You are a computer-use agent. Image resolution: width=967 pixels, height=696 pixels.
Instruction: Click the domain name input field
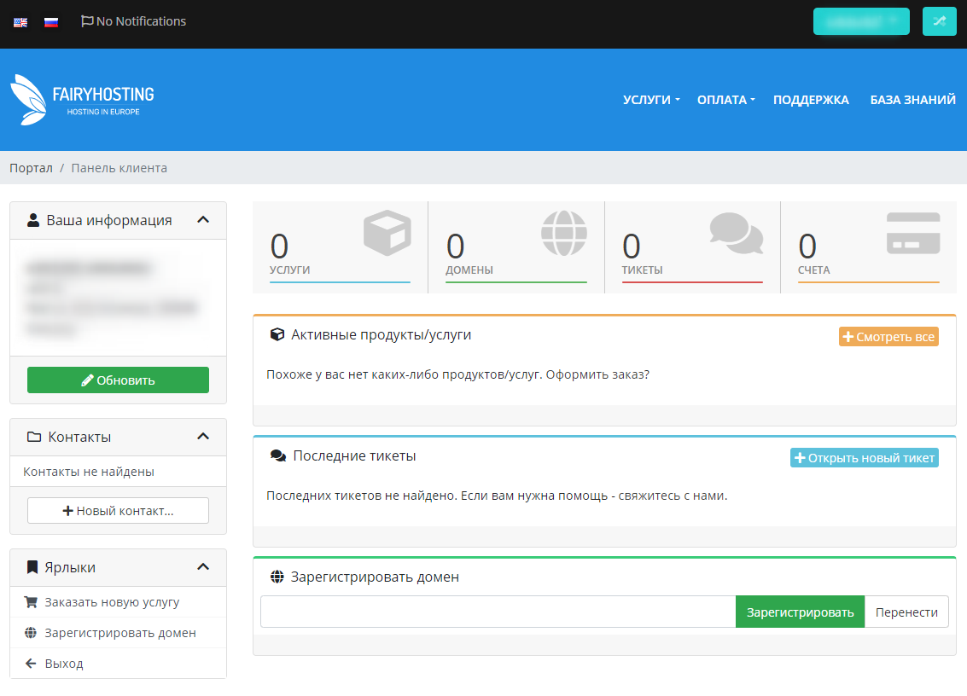coord(498,612)
